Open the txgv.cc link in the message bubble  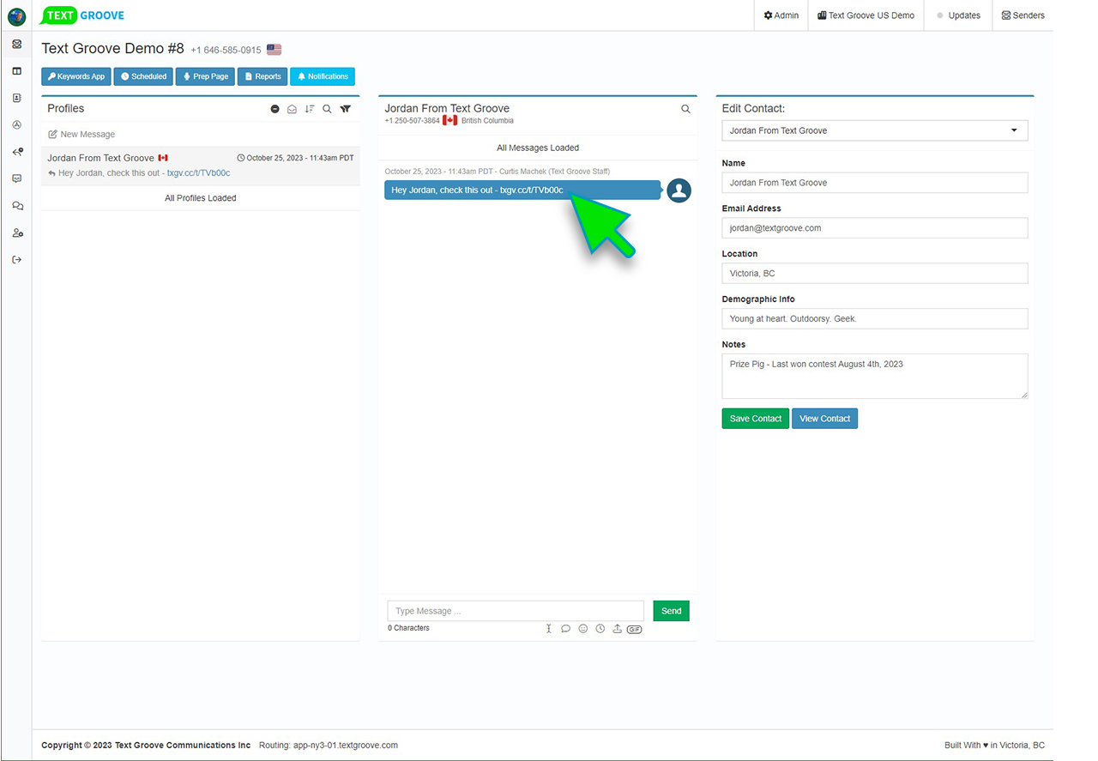tap(532, 190)
